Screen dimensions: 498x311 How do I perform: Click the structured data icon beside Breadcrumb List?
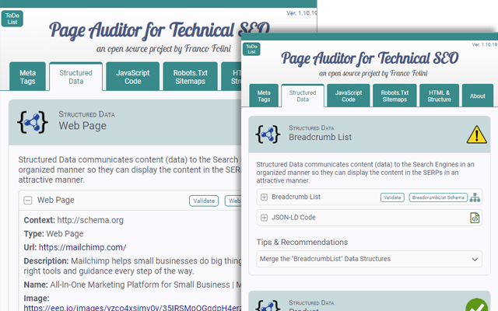[x=268, y=135]
